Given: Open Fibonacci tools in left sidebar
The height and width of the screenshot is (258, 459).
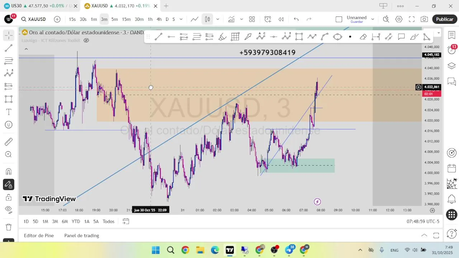Looking at the screenshot, I should click(9, 61).
